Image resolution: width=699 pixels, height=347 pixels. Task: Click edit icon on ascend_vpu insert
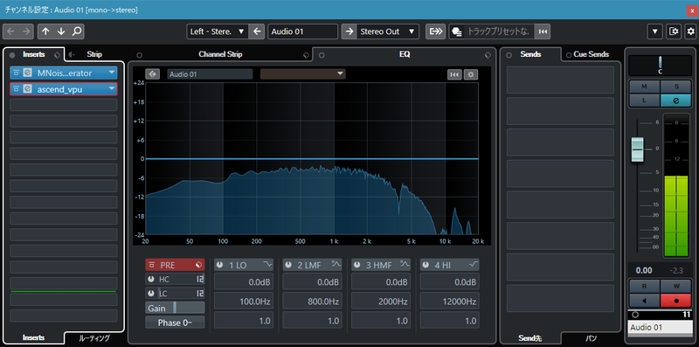27,89
